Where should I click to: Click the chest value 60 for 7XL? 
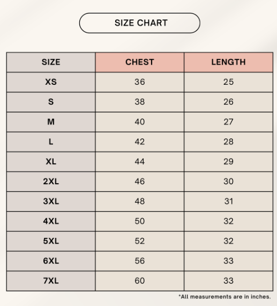pos(140,281)
